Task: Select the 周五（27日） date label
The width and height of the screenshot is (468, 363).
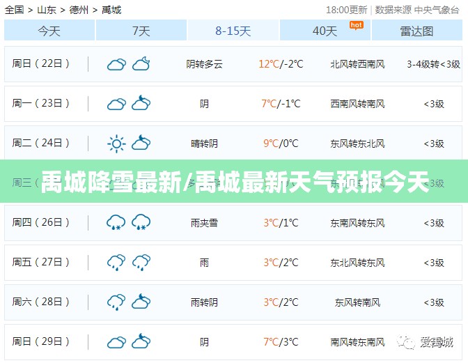Action: [40, 262]
